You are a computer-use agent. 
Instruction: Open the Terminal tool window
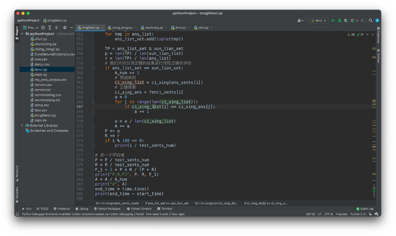[x=165, y=209]
